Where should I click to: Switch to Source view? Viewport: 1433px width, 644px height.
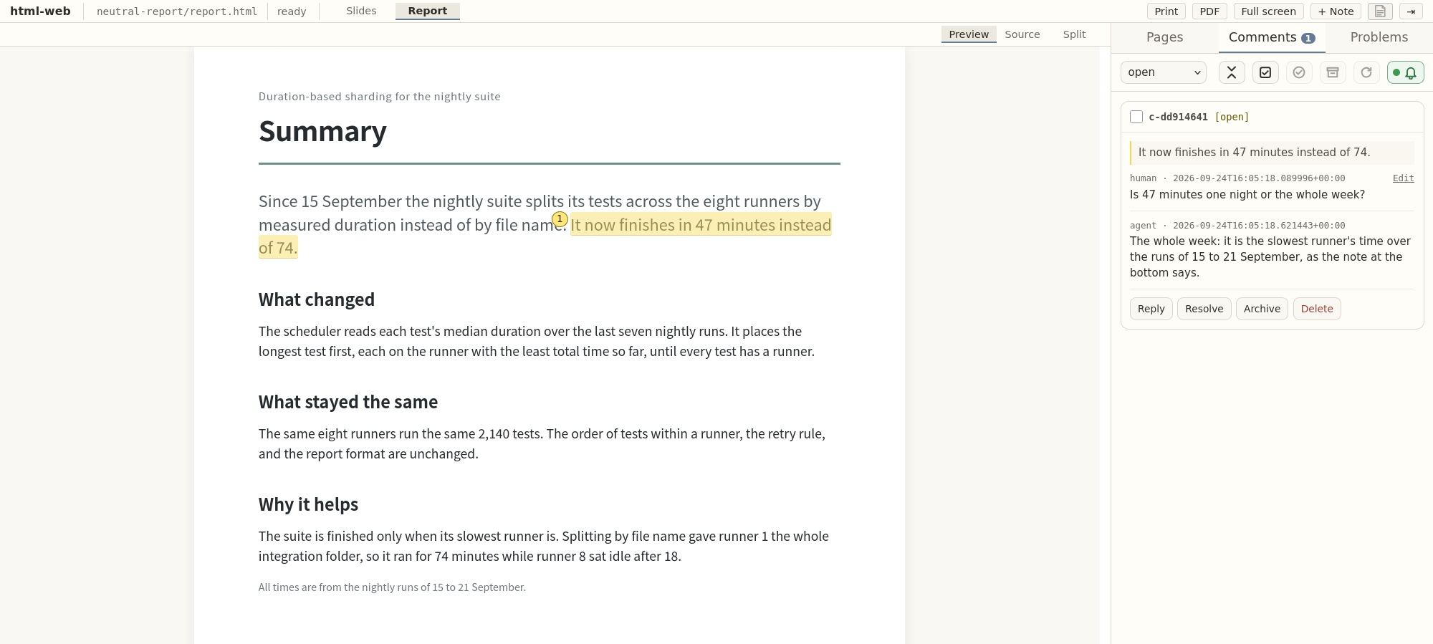click(x=1022, y=34)
